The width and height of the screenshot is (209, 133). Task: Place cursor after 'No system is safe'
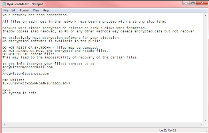(x=37, y=93)
